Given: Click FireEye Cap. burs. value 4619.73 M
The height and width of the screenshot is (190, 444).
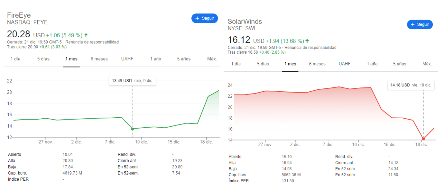Looking at the screenshot, I should [72, 173].
